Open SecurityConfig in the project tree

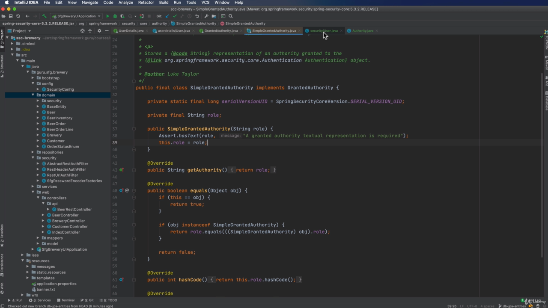60,89
